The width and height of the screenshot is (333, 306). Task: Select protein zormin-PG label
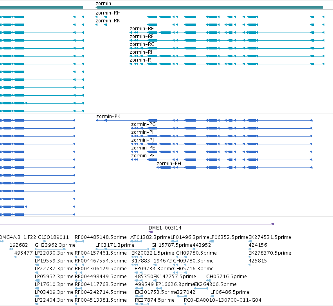point(143,125)
